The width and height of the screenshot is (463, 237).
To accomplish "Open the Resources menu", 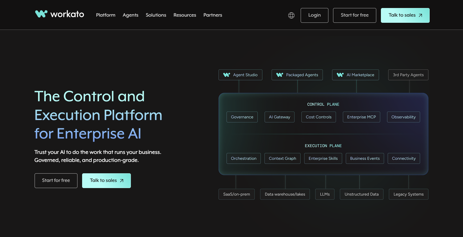I will 185,15.
